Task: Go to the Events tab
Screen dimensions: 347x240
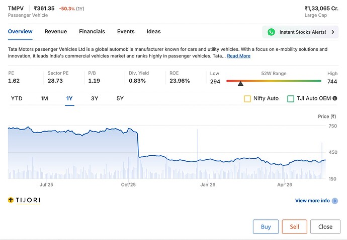Action: click(x=126, y=31)
